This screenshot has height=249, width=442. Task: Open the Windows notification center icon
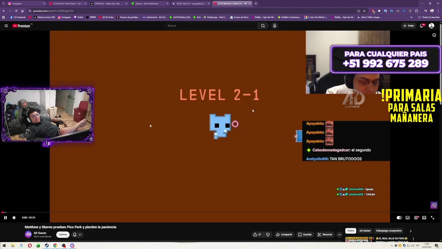(x=436, y=246)
